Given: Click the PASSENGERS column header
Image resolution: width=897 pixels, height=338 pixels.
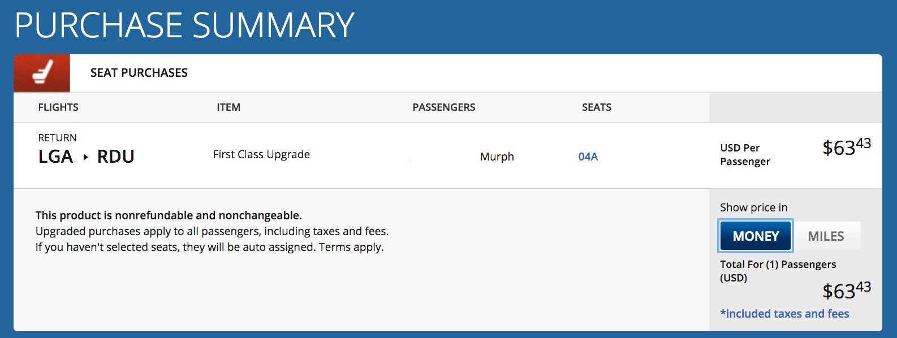Looking at the screenshot, I should pyautogui.click(x=443, y=107).
